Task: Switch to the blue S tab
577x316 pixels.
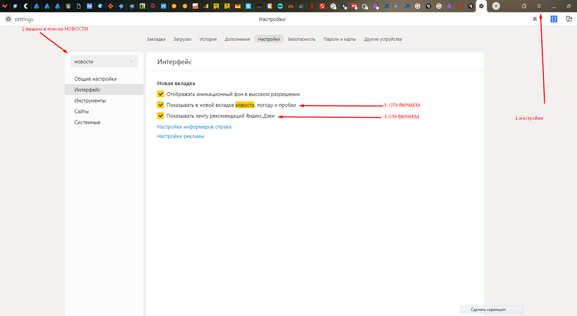Action: [x=248, y=6]
